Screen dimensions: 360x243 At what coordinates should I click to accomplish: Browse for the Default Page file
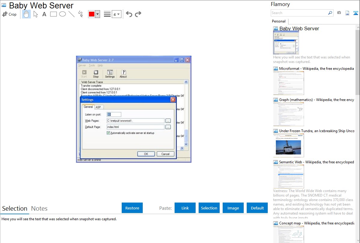(x=168, y=127)
